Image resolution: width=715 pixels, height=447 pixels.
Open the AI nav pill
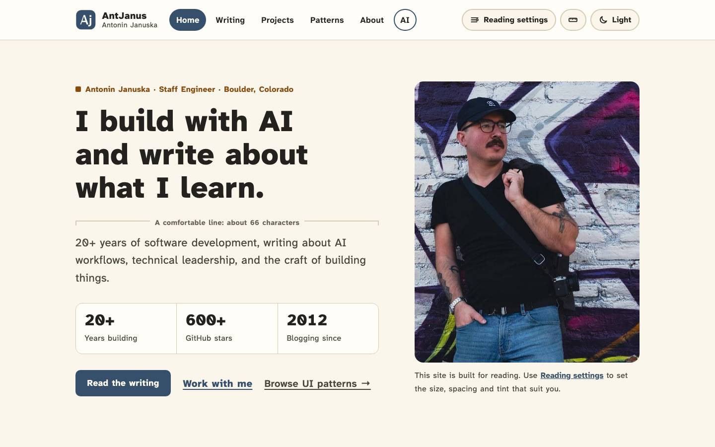(405, 20)
